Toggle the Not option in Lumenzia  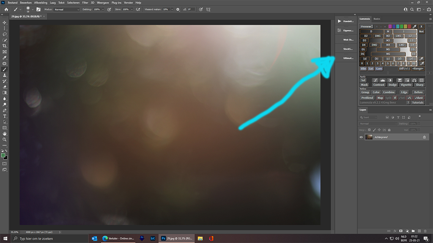pyautogui.click(x=421, y=32)
